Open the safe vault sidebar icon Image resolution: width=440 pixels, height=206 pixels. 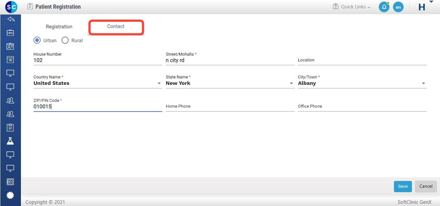pos(10,182)
